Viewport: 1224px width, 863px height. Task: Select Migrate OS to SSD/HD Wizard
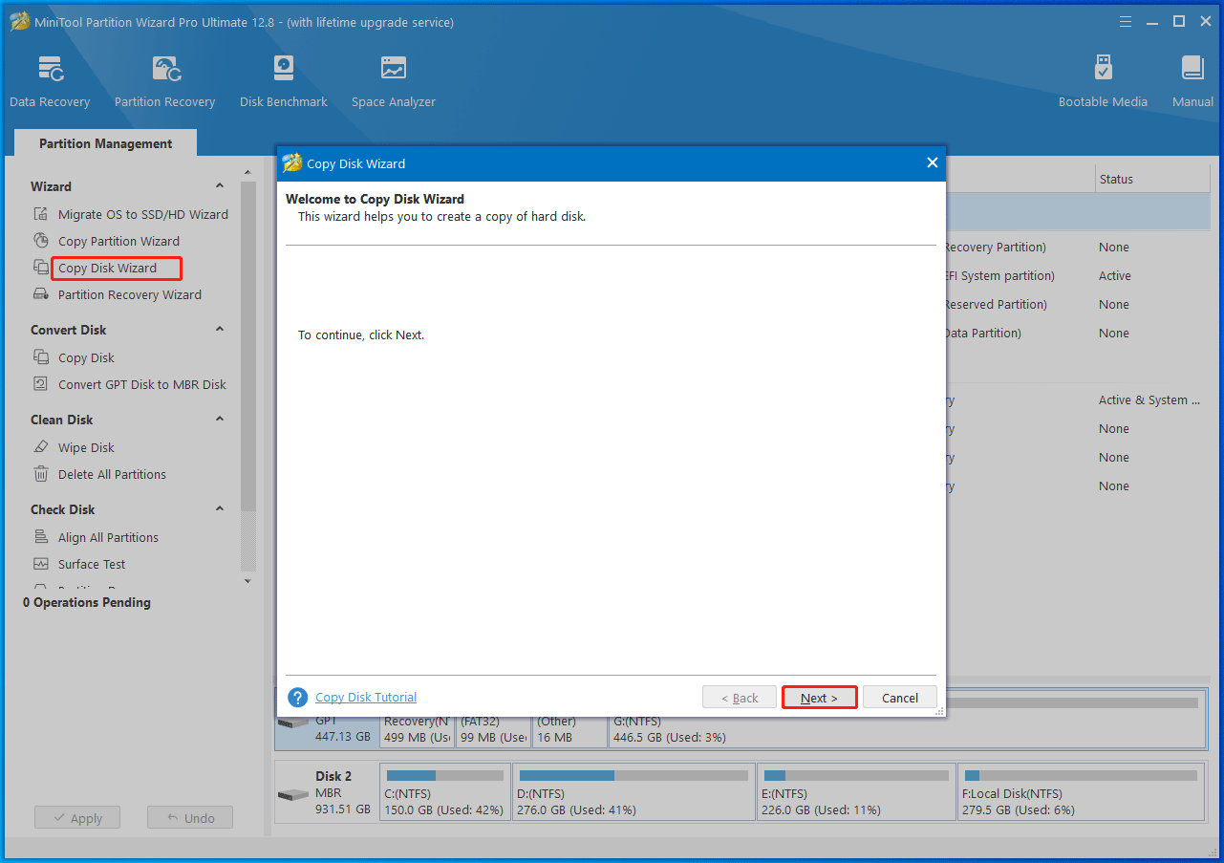coord(143,214)
